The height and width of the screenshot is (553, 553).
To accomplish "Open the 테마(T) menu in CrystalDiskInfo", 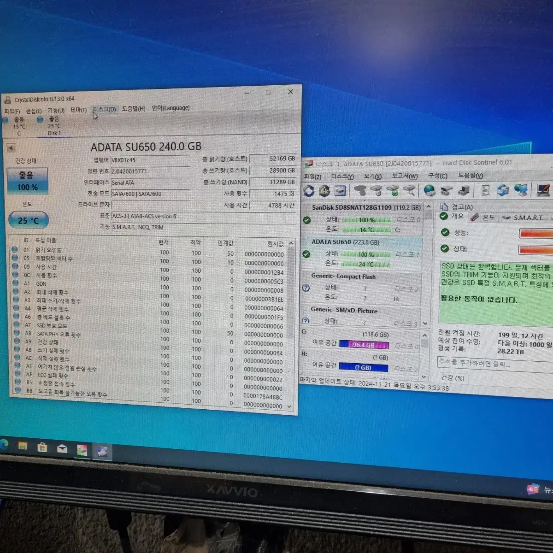I will (x=78, y=110).
